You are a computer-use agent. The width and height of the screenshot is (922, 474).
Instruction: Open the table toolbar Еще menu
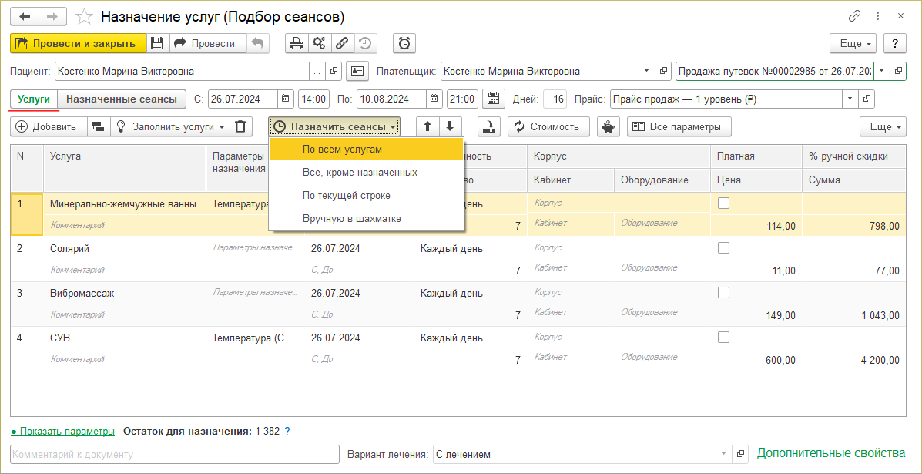[x=883, y=126]
